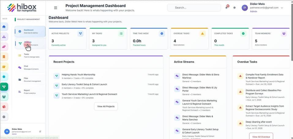Open the header settings gear icon
This screenshot has height=139, width=293.
coord(235,8)
